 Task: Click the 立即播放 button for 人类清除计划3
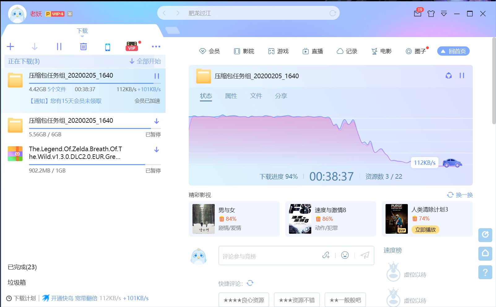425,230
